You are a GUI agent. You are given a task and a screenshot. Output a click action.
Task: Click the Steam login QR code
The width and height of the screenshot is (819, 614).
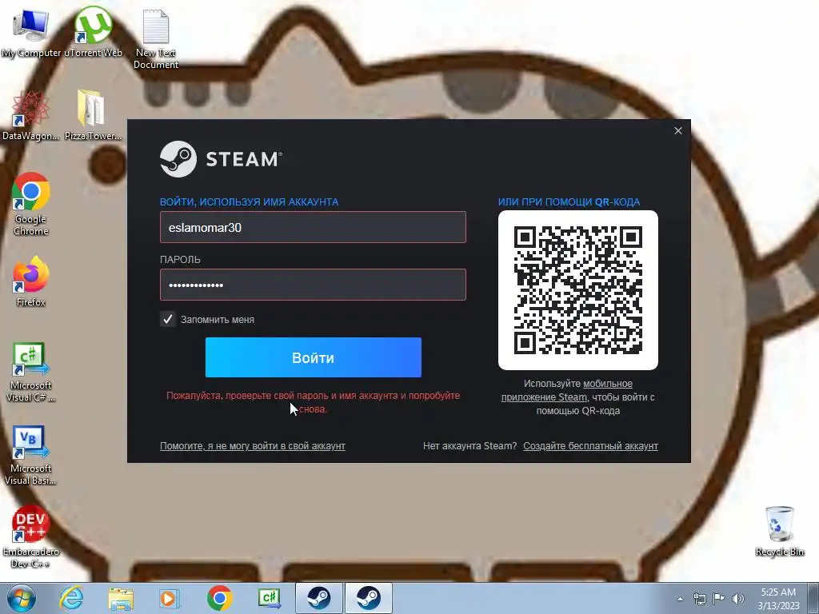point(578,290)
